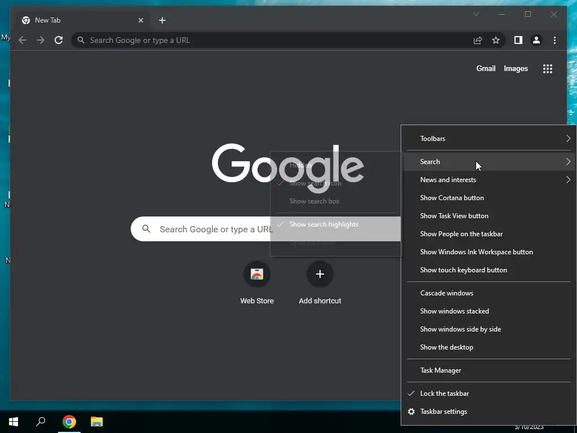Choose Cascade windows
This screenshot has height=433, width=577.
pos(489,293)
